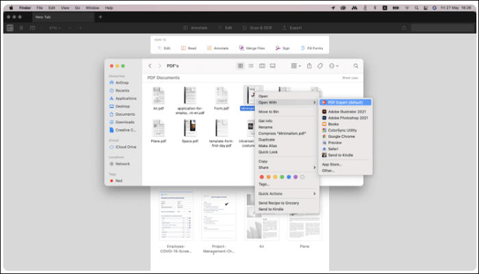The height and width of the screenshot is (274, 479).
Task: Open the View menu in menu bar
Action: click(x=65, y=8)
